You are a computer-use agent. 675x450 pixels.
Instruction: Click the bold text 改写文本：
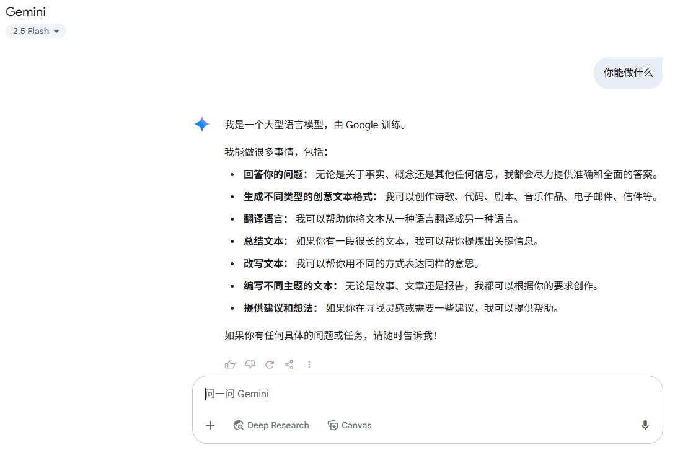pos(266,263)
